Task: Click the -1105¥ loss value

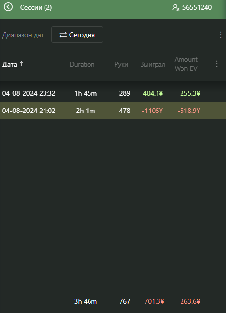Action: [152, 111]
